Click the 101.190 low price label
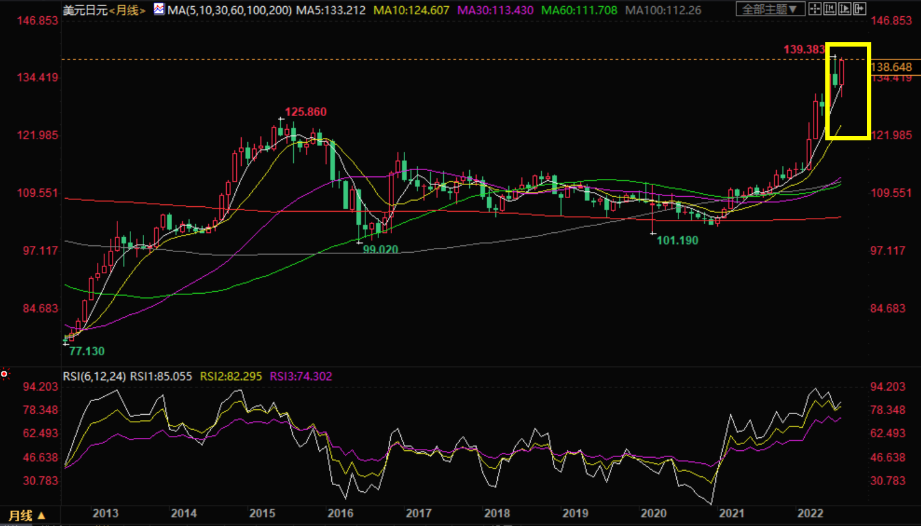This screenshot has height=526, width=921. 677,240
